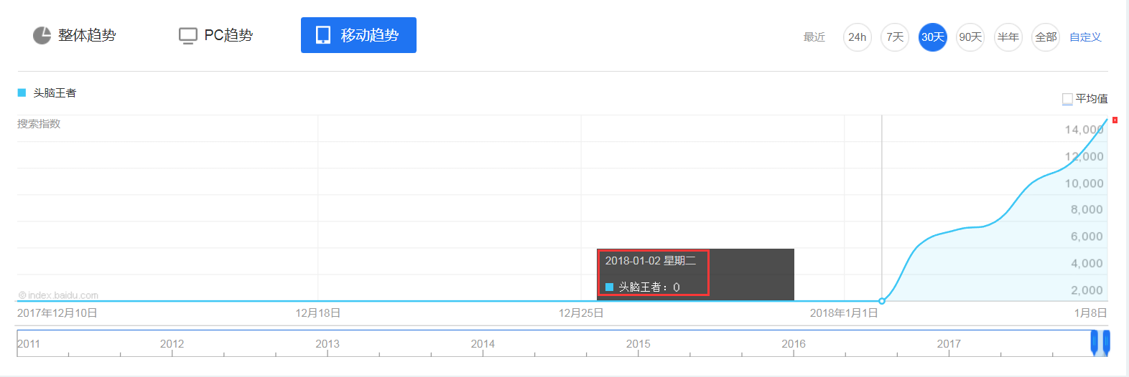Choose the 7天 time range
The height and width of the screenshot is (377, 1129).
point(895,37)
